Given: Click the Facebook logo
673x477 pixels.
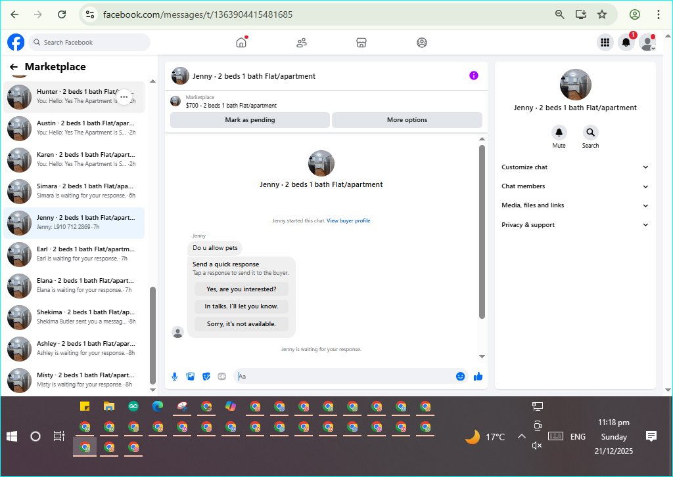Looking at the screenshot, I should pos(16,43).
